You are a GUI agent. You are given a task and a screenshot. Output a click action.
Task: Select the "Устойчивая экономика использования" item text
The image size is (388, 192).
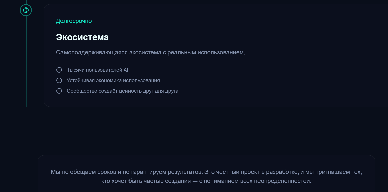[113, 80]
